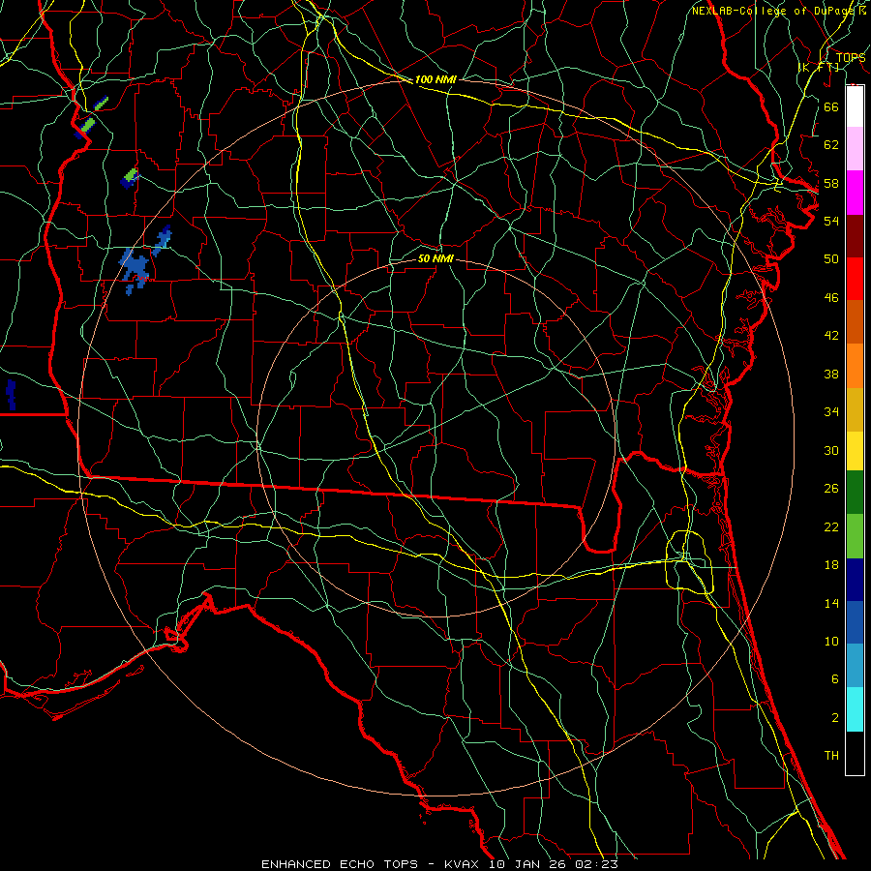Screen dimensions: 871x871
Task: Click the yellow legend swatch
Action: click(855, 451)
